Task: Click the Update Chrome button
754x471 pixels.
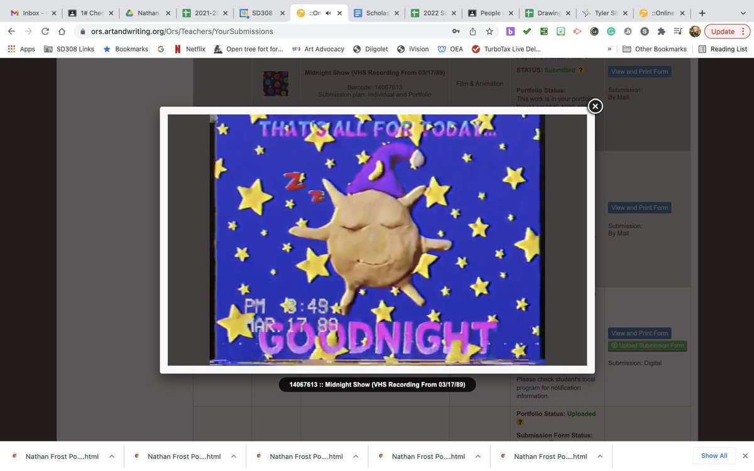Action: click(727, 31)
